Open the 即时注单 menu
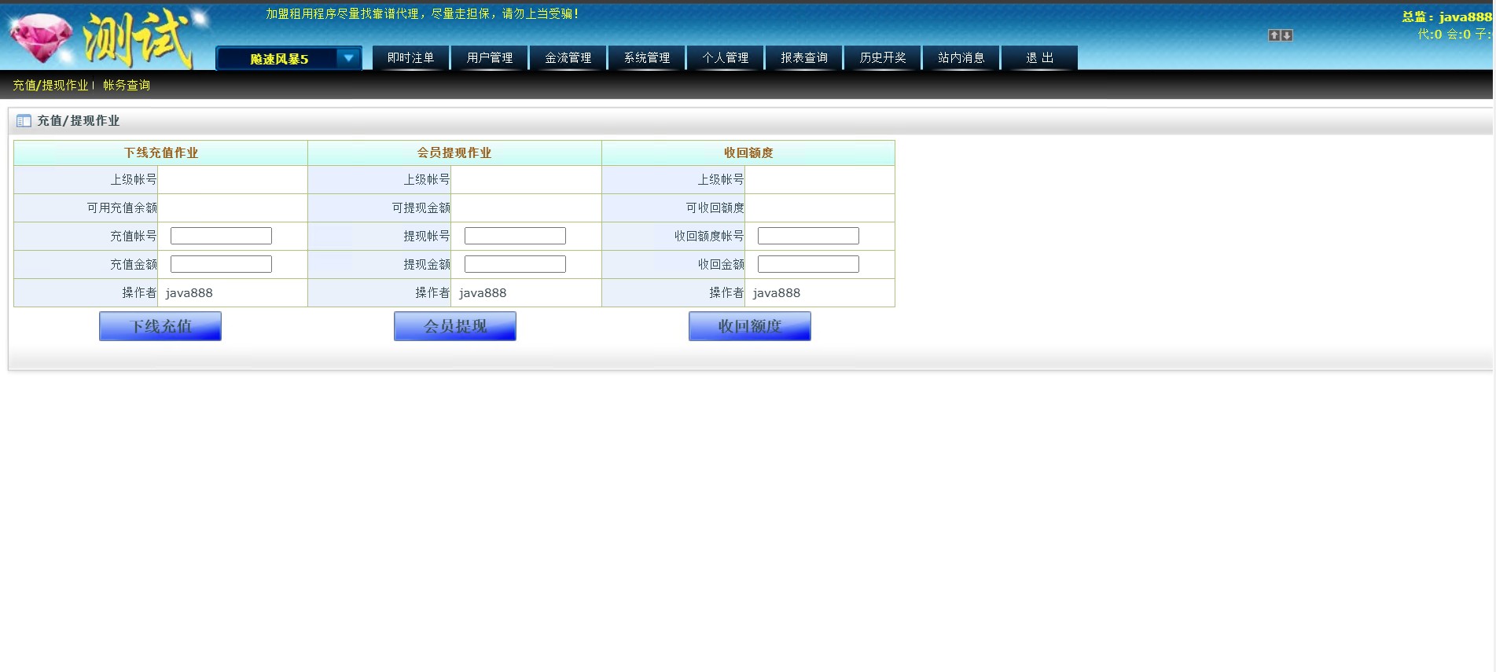 [410, 58]
